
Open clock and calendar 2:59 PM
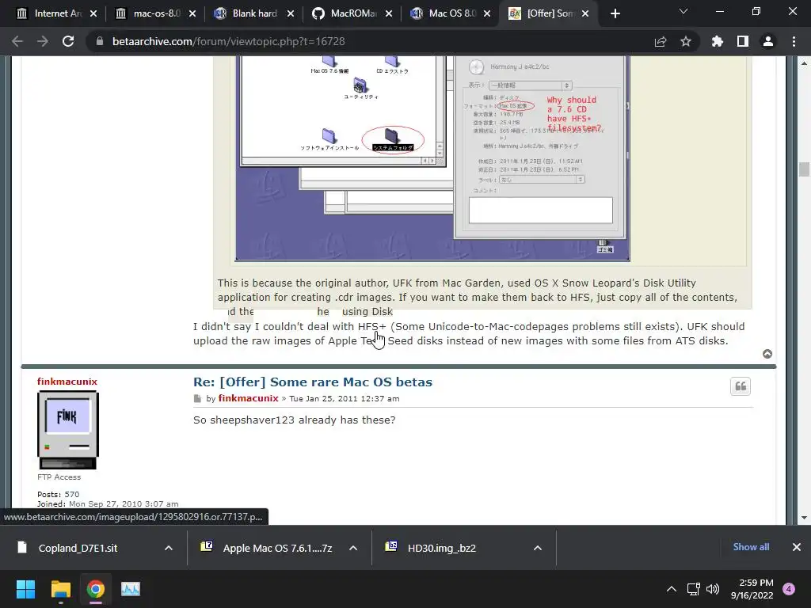coord(752,589)
